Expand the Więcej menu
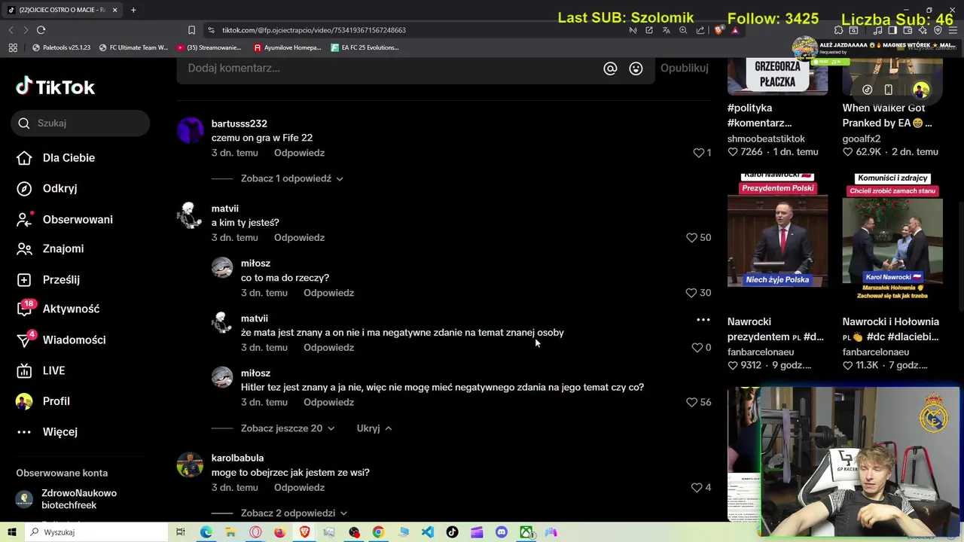Image resolution: width=964 pixels, height=542 pixels. [59, 431]
